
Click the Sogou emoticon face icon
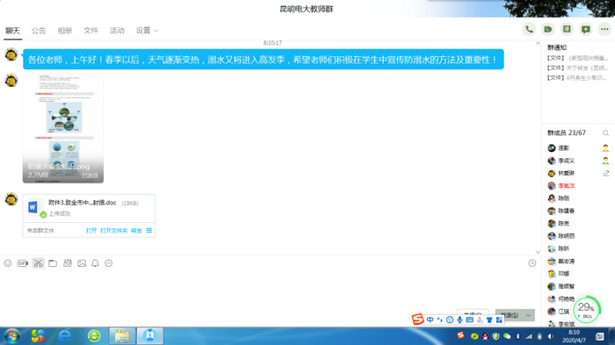pos(450,320)
